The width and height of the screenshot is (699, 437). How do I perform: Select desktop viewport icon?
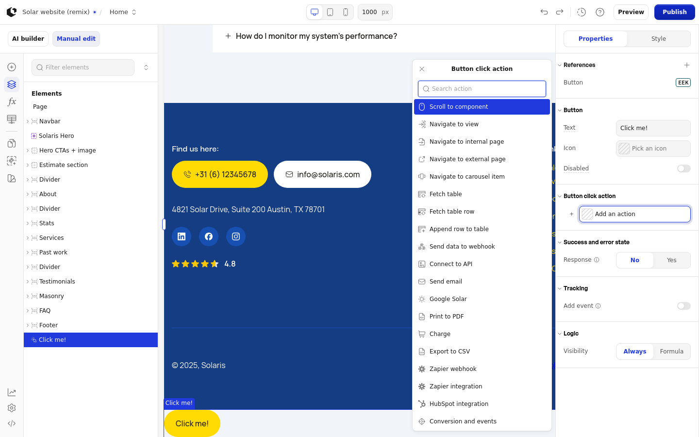(x=315, y=12)
